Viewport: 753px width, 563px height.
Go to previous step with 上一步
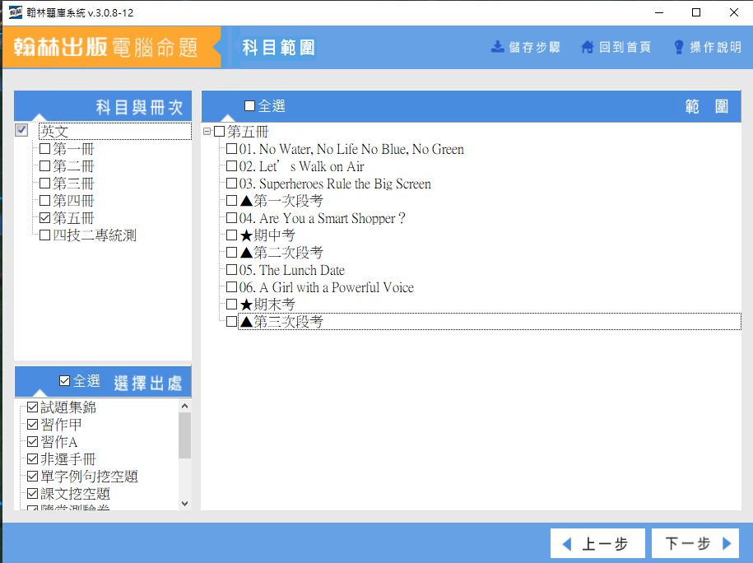[x=597, y=544]
